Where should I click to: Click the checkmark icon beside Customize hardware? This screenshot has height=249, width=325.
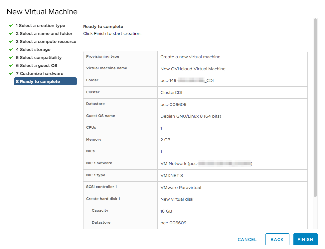tap(11, 74)
